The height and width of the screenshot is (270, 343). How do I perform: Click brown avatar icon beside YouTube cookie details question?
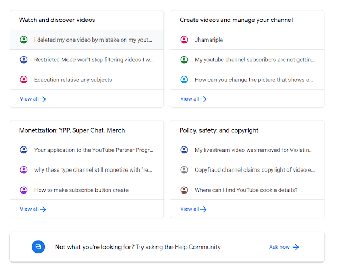pos(184,190)
